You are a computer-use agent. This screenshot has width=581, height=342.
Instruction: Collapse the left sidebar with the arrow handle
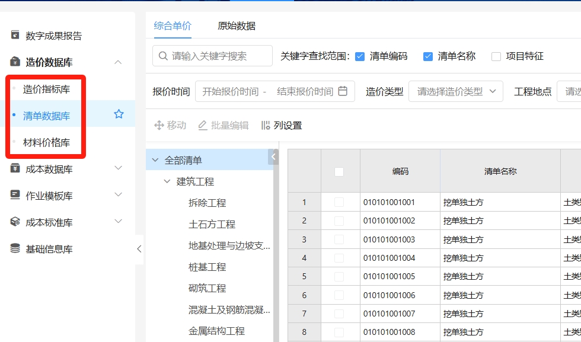click(139, 249)
